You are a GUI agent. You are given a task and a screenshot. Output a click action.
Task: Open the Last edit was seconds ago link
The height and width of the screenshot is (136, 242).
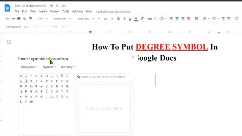point(113,11)
